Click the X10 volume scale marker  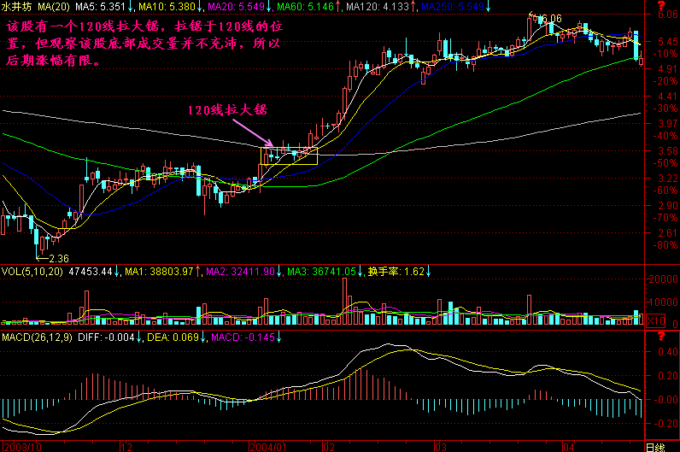pyautogui.click(x=653, y=320)
